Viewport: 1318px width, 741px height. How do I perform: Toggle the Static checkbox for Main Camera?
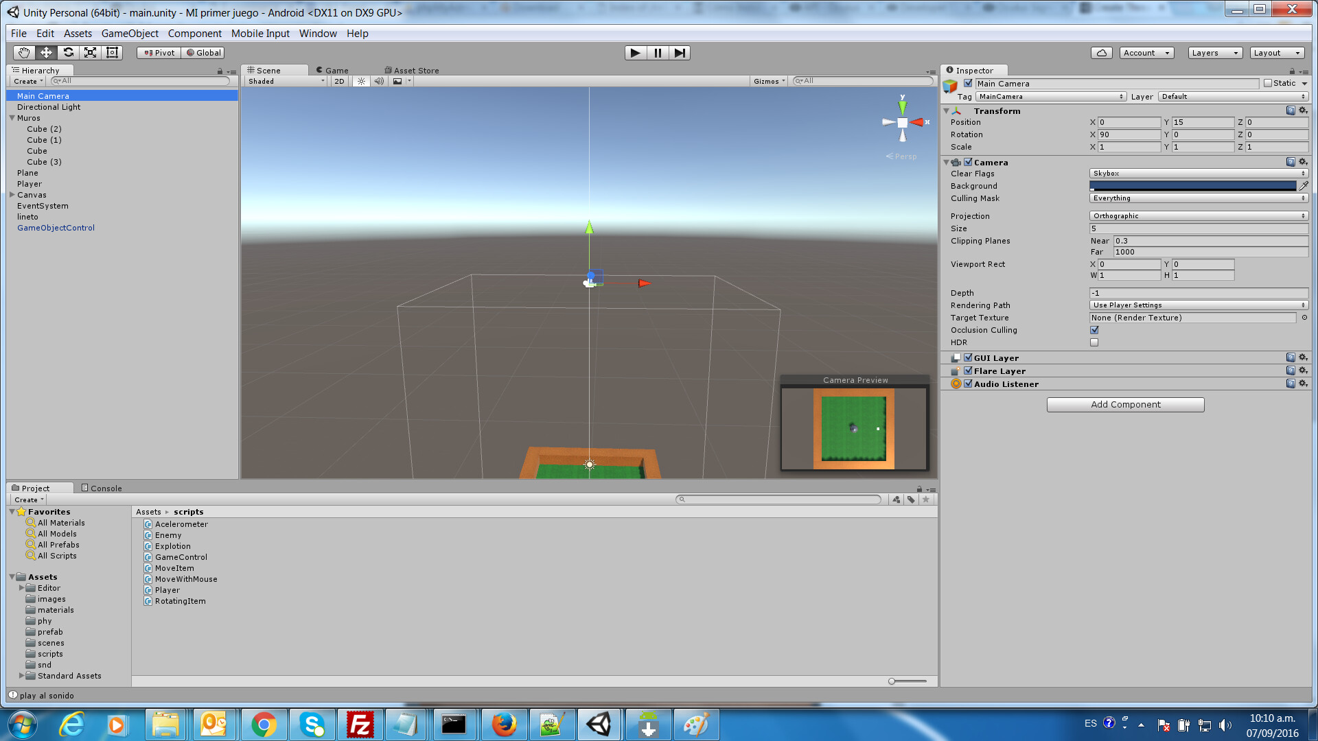click(1267, 83)
